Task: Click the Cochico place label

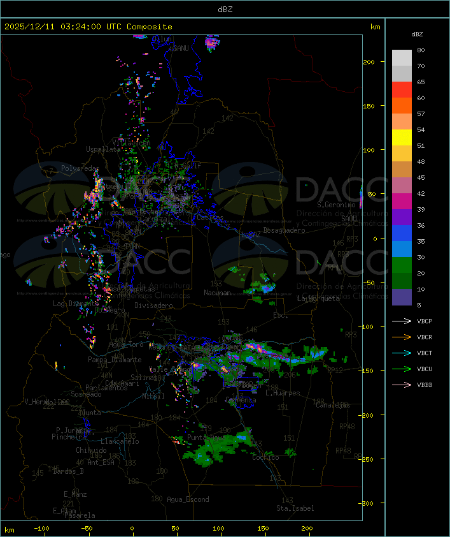Action: tap(265, 457)
